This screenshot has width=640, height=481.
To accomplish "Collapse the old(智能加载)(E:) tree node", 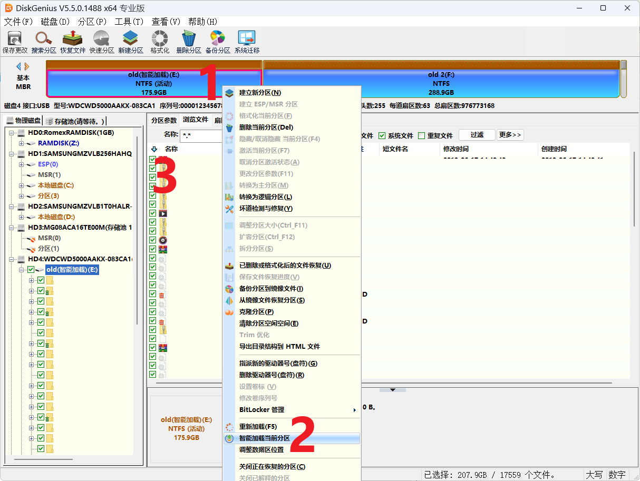I will (22, 270).
